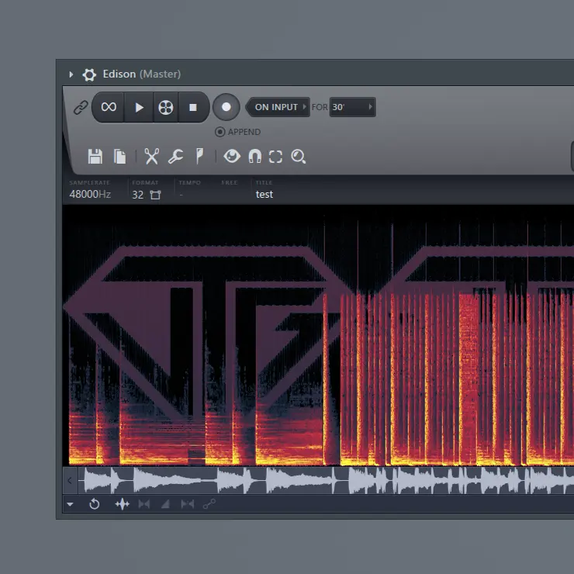Click the waveform overview strip
This screenshot has height=574, width=574.
326,481
